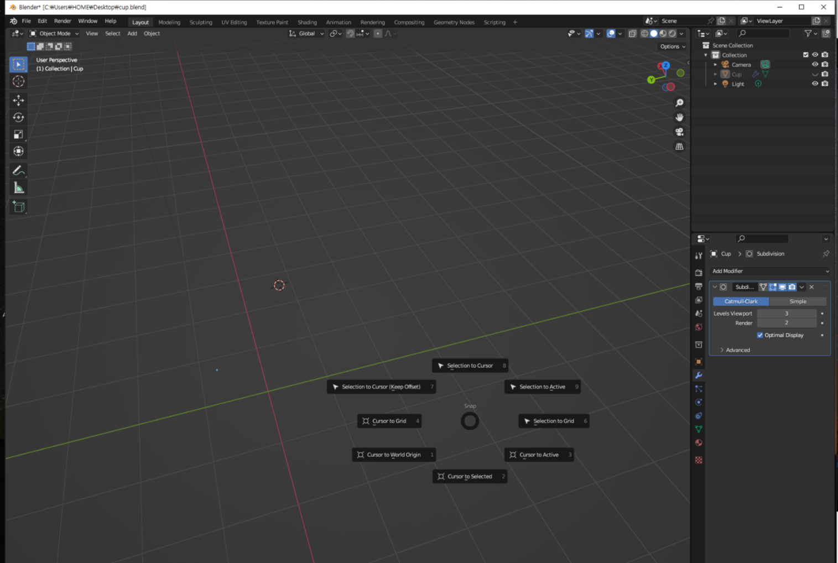Open the Object Data properties tab

tap(699, 429)
